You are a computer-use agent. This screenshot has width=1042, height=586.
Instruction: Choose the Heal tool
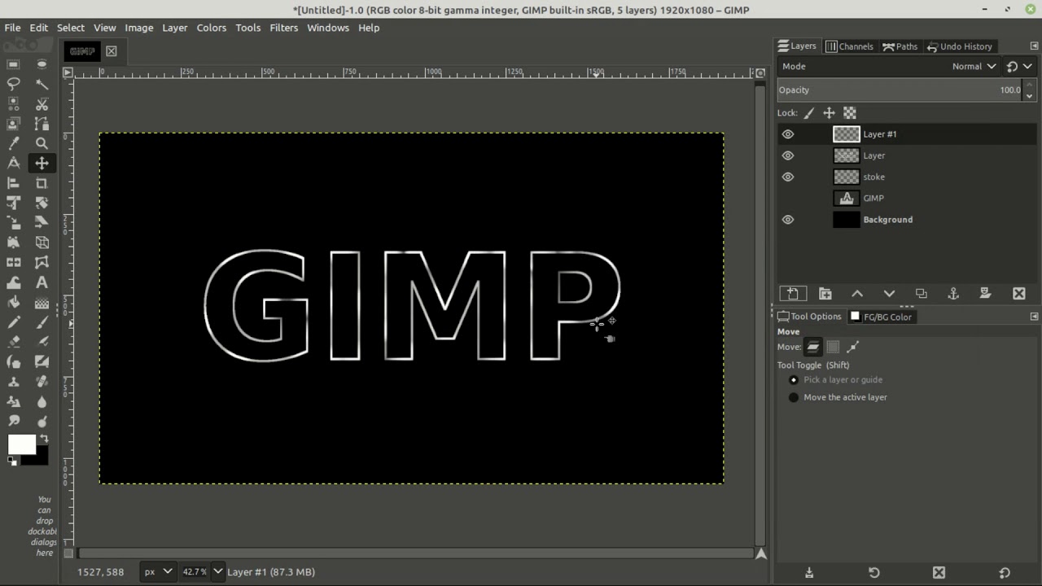coord(42,382)
